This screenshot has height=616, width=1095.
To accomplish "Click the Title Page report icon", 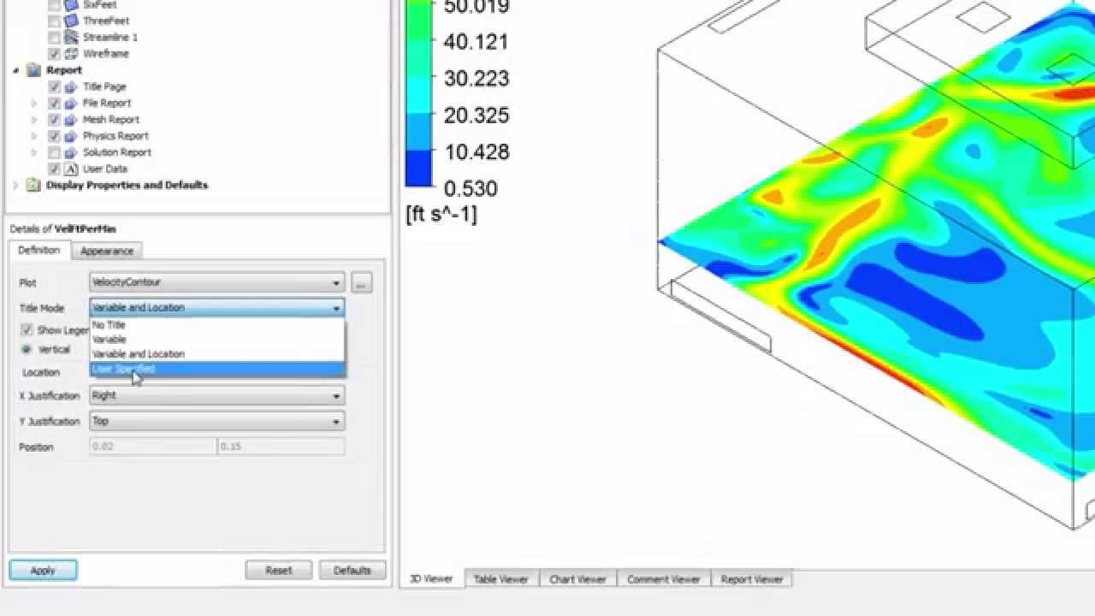I will pyautogui.click(x=71, y=86).
